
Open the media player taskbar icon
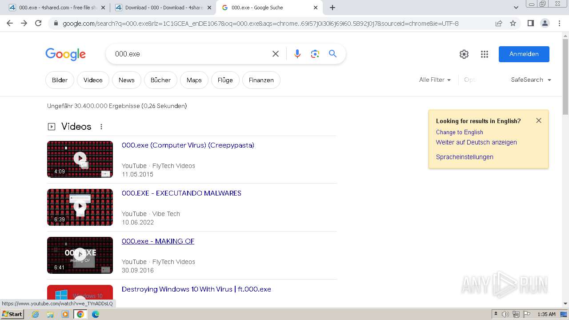click(x=65, y=314)
